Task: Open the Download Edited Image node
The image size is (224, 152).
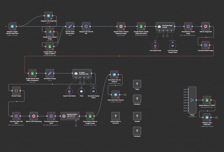Action: pyautogui.click(x=206, y=45)
